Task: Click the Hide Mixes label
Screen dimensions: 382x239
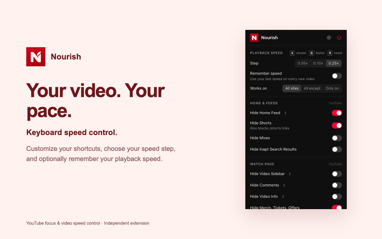Action: click(x=260, y=138)
